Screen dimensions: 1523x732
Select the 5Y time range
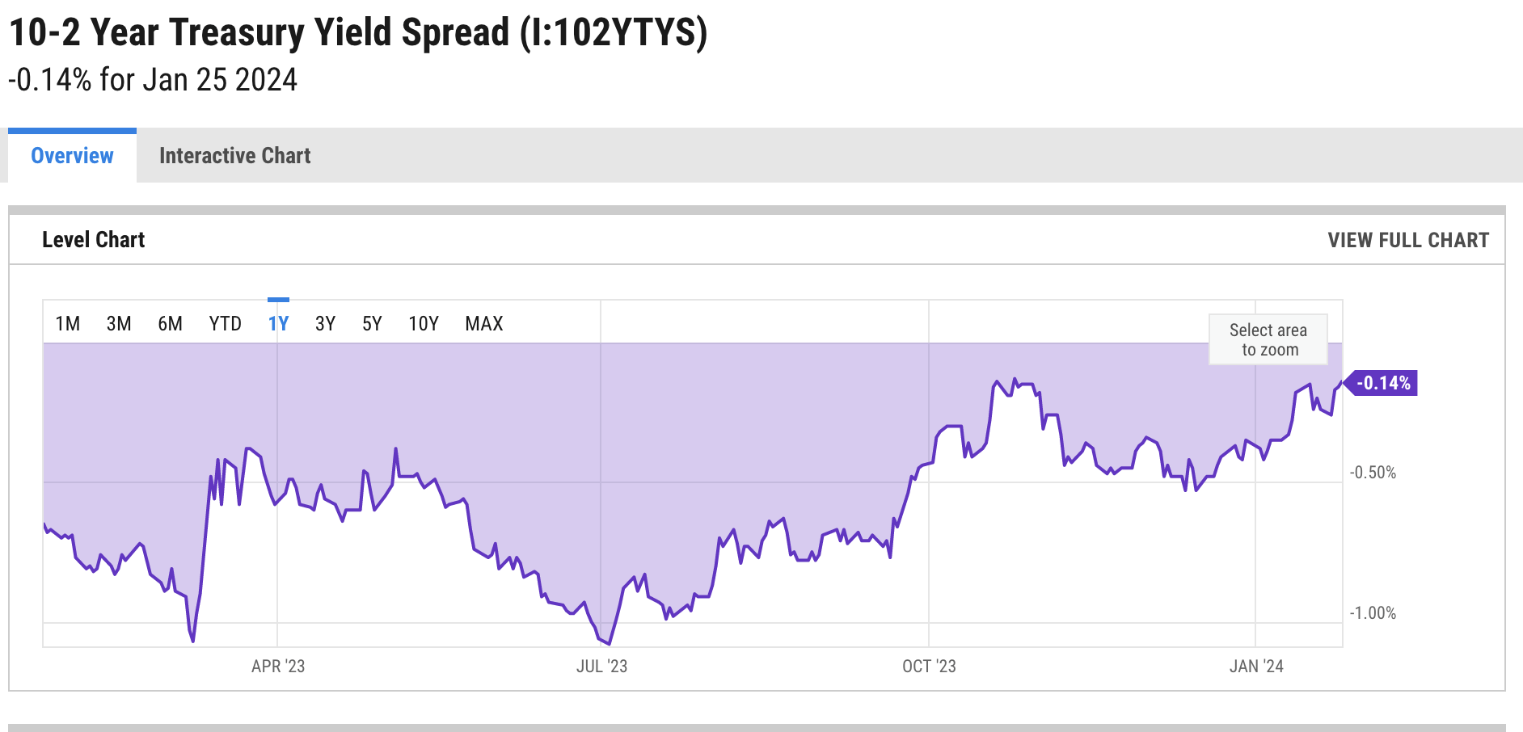pyautogui.click(x=373, y=323)
